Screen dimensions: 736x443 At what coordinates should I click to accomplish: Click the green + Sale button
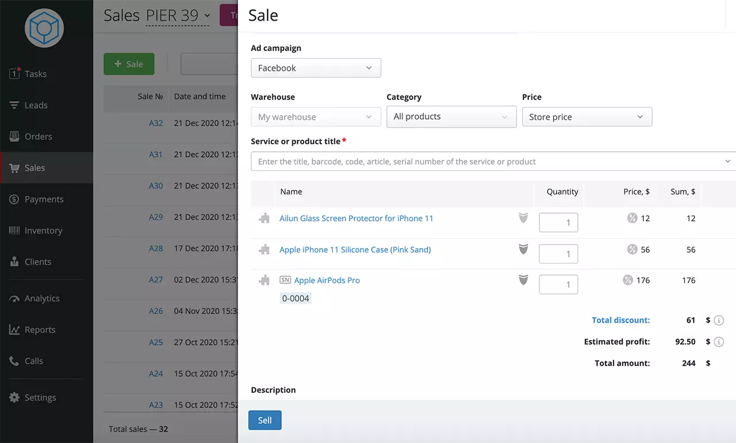(129, 64)
